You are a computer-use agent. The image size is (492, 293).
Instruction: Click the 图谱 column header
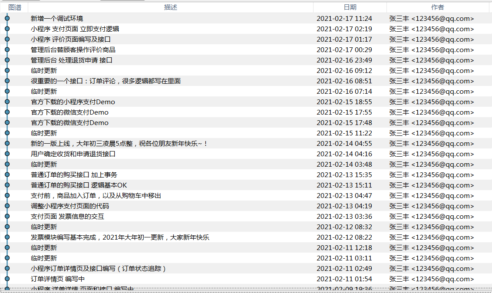tap(14, 7)
